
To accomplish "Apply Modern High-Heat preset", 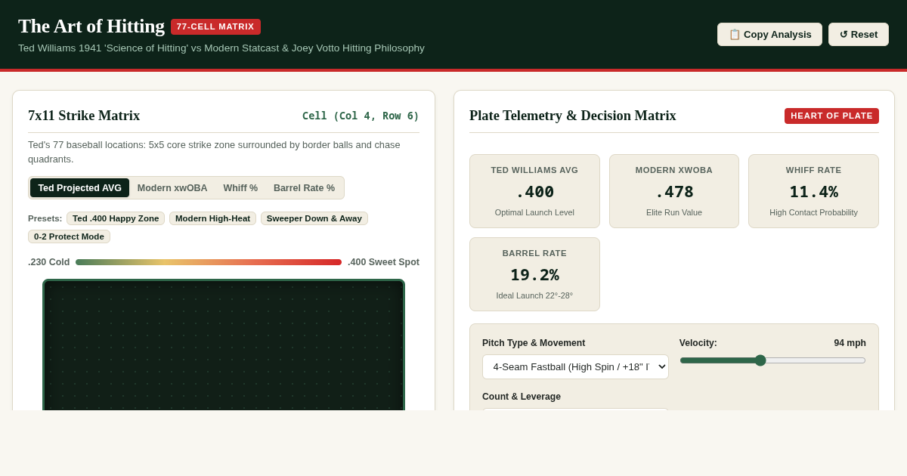I will click(212, 218).
